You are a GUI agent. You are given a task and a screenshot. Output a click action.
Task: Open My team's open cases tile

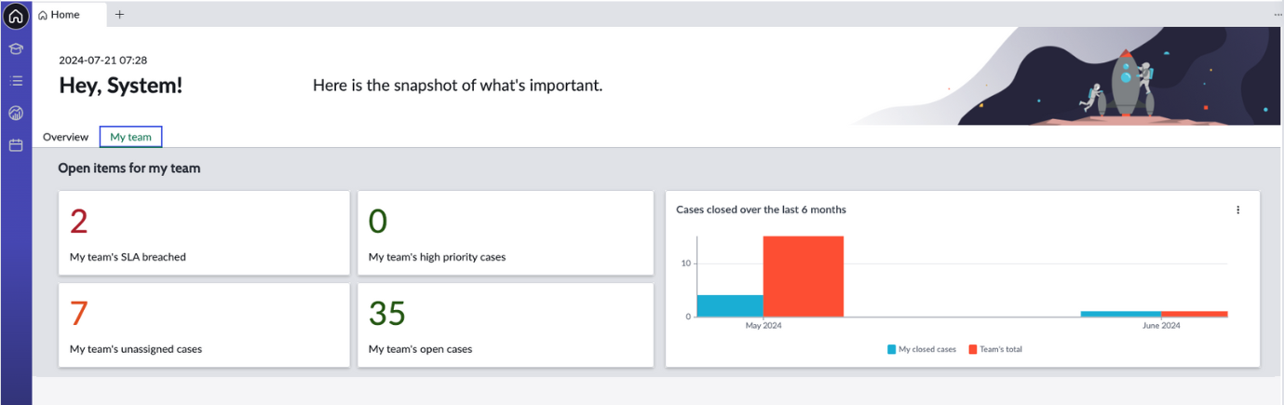click(x=505, y=325)
